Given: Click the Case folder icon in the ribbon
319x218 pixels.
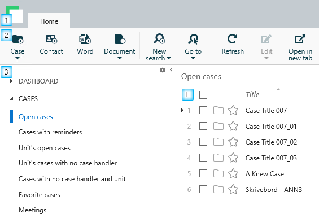Looking at the screenshot, I should (x=18, y=39).
